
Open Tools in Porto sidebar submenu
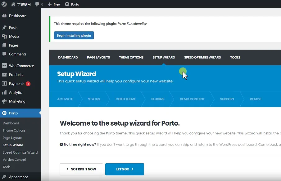click(x=7, y=167)
